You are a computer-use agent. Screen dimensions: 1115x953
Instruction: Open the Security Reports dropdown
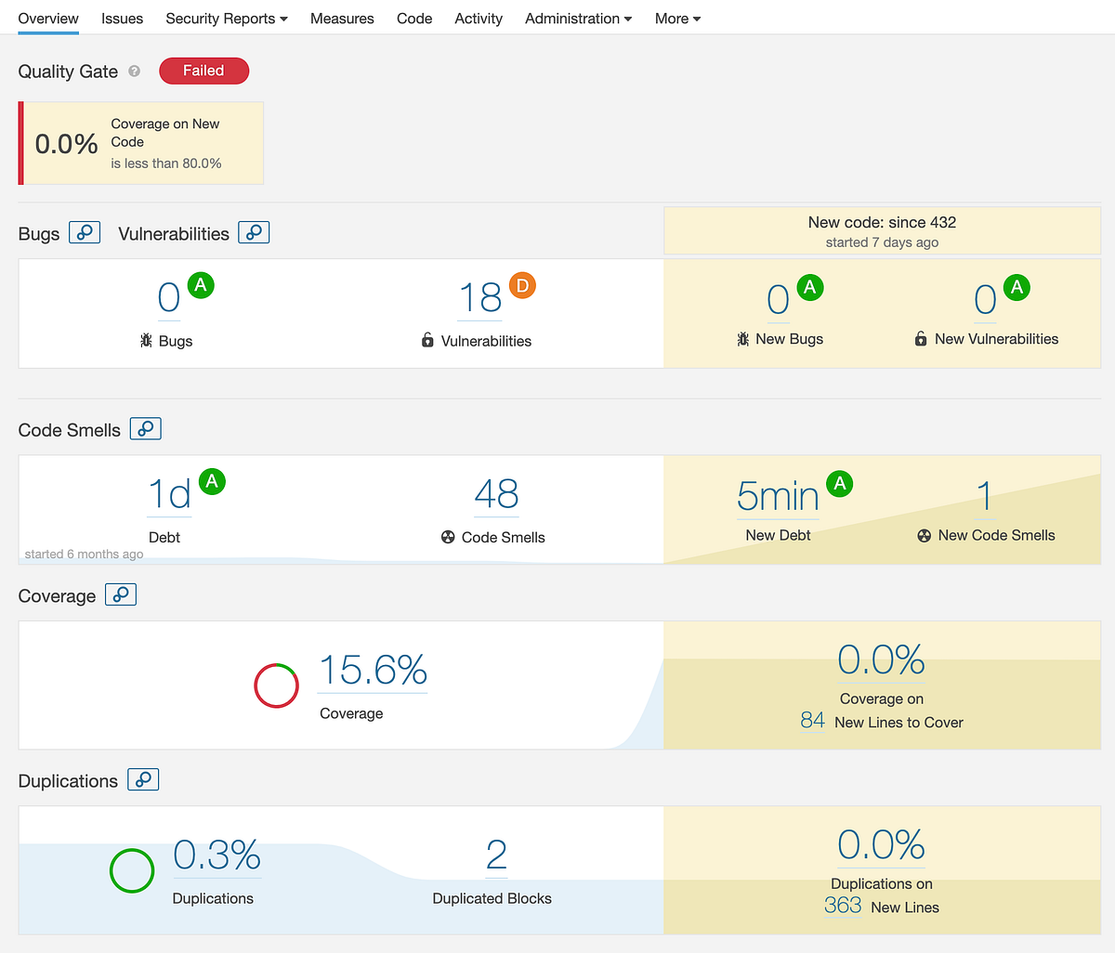pos(226,18)
